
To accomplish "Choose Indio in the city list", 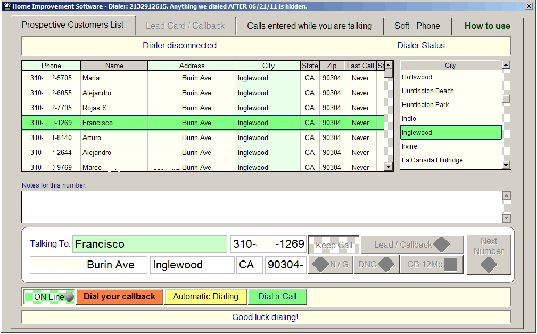I will [450, 119].
